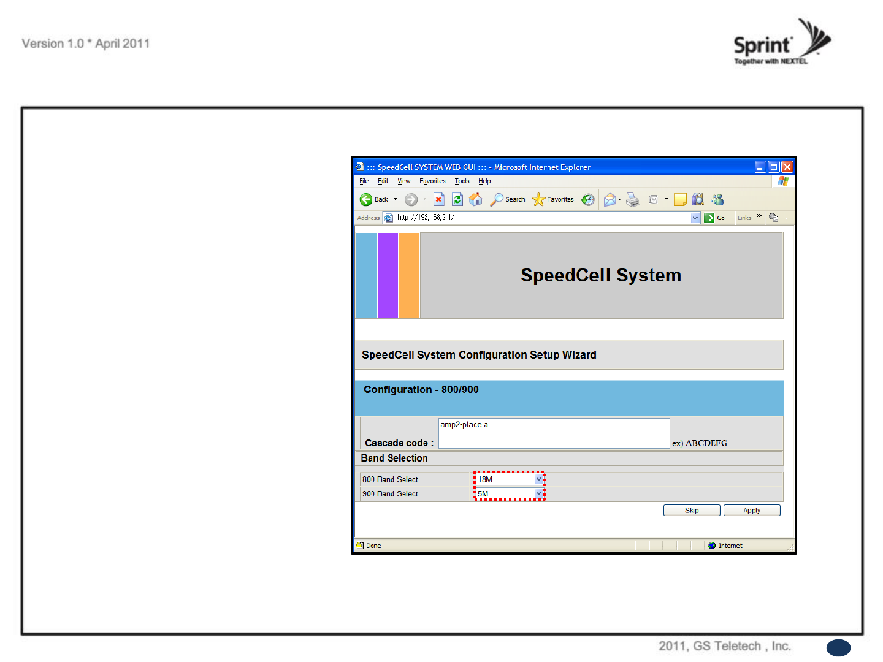Expand the Mail button dropdown arrow

(x=619, y=199)
